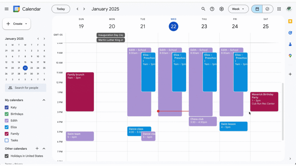
Task: Open Calendar settings gear
Action: point(221,9)
